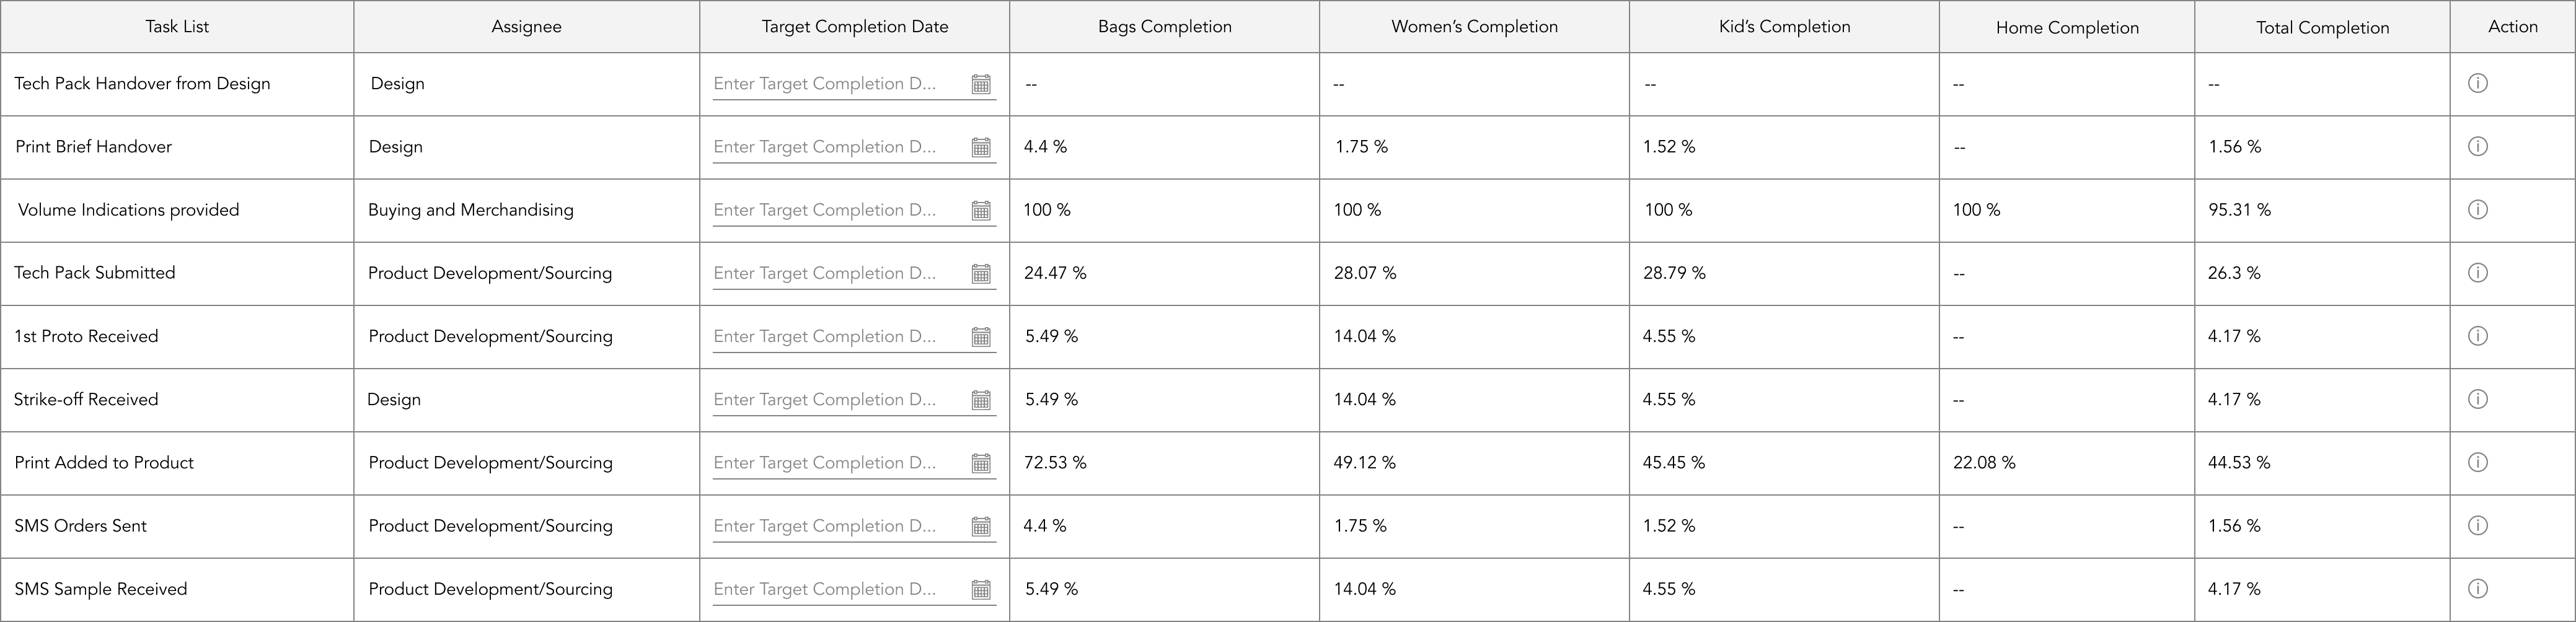Click target date field for 1st Proto Received
2576x622 pixels.
pyautogui.click(x=854, y=336)
